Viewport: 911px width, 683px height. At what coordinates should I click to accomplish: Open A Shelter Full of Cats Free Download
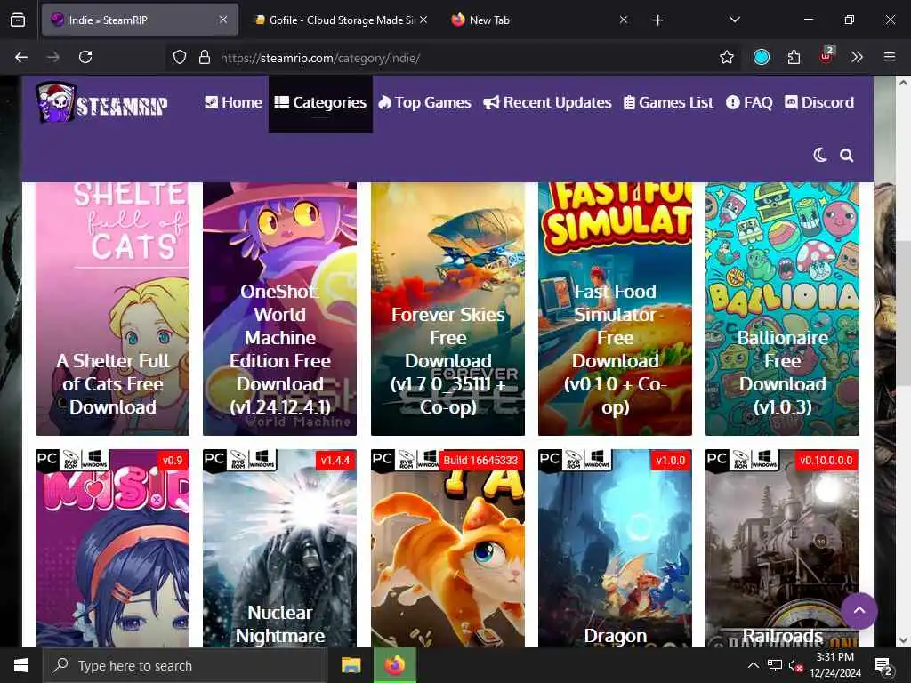click(113, 309)
